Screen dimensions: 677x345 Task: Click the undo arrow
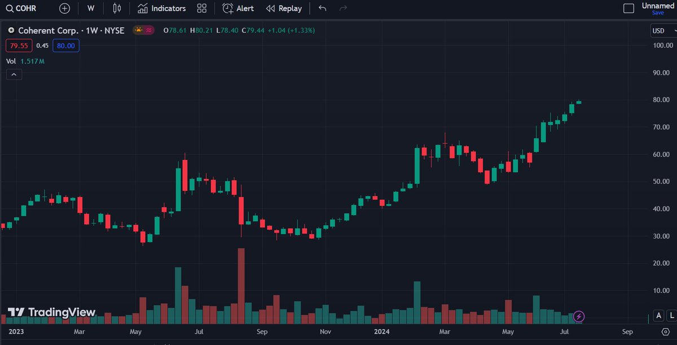[322, 8]
